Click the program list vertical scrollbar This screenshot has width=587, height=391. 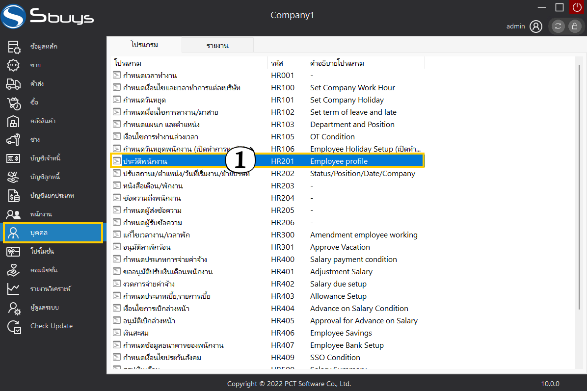(x=580, y=147)
